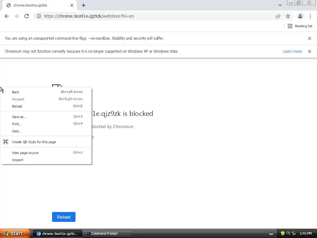Viewport: 317px width, 238px height.
Task: Open Chromium three-dot menu
Action: click(310, 16)
